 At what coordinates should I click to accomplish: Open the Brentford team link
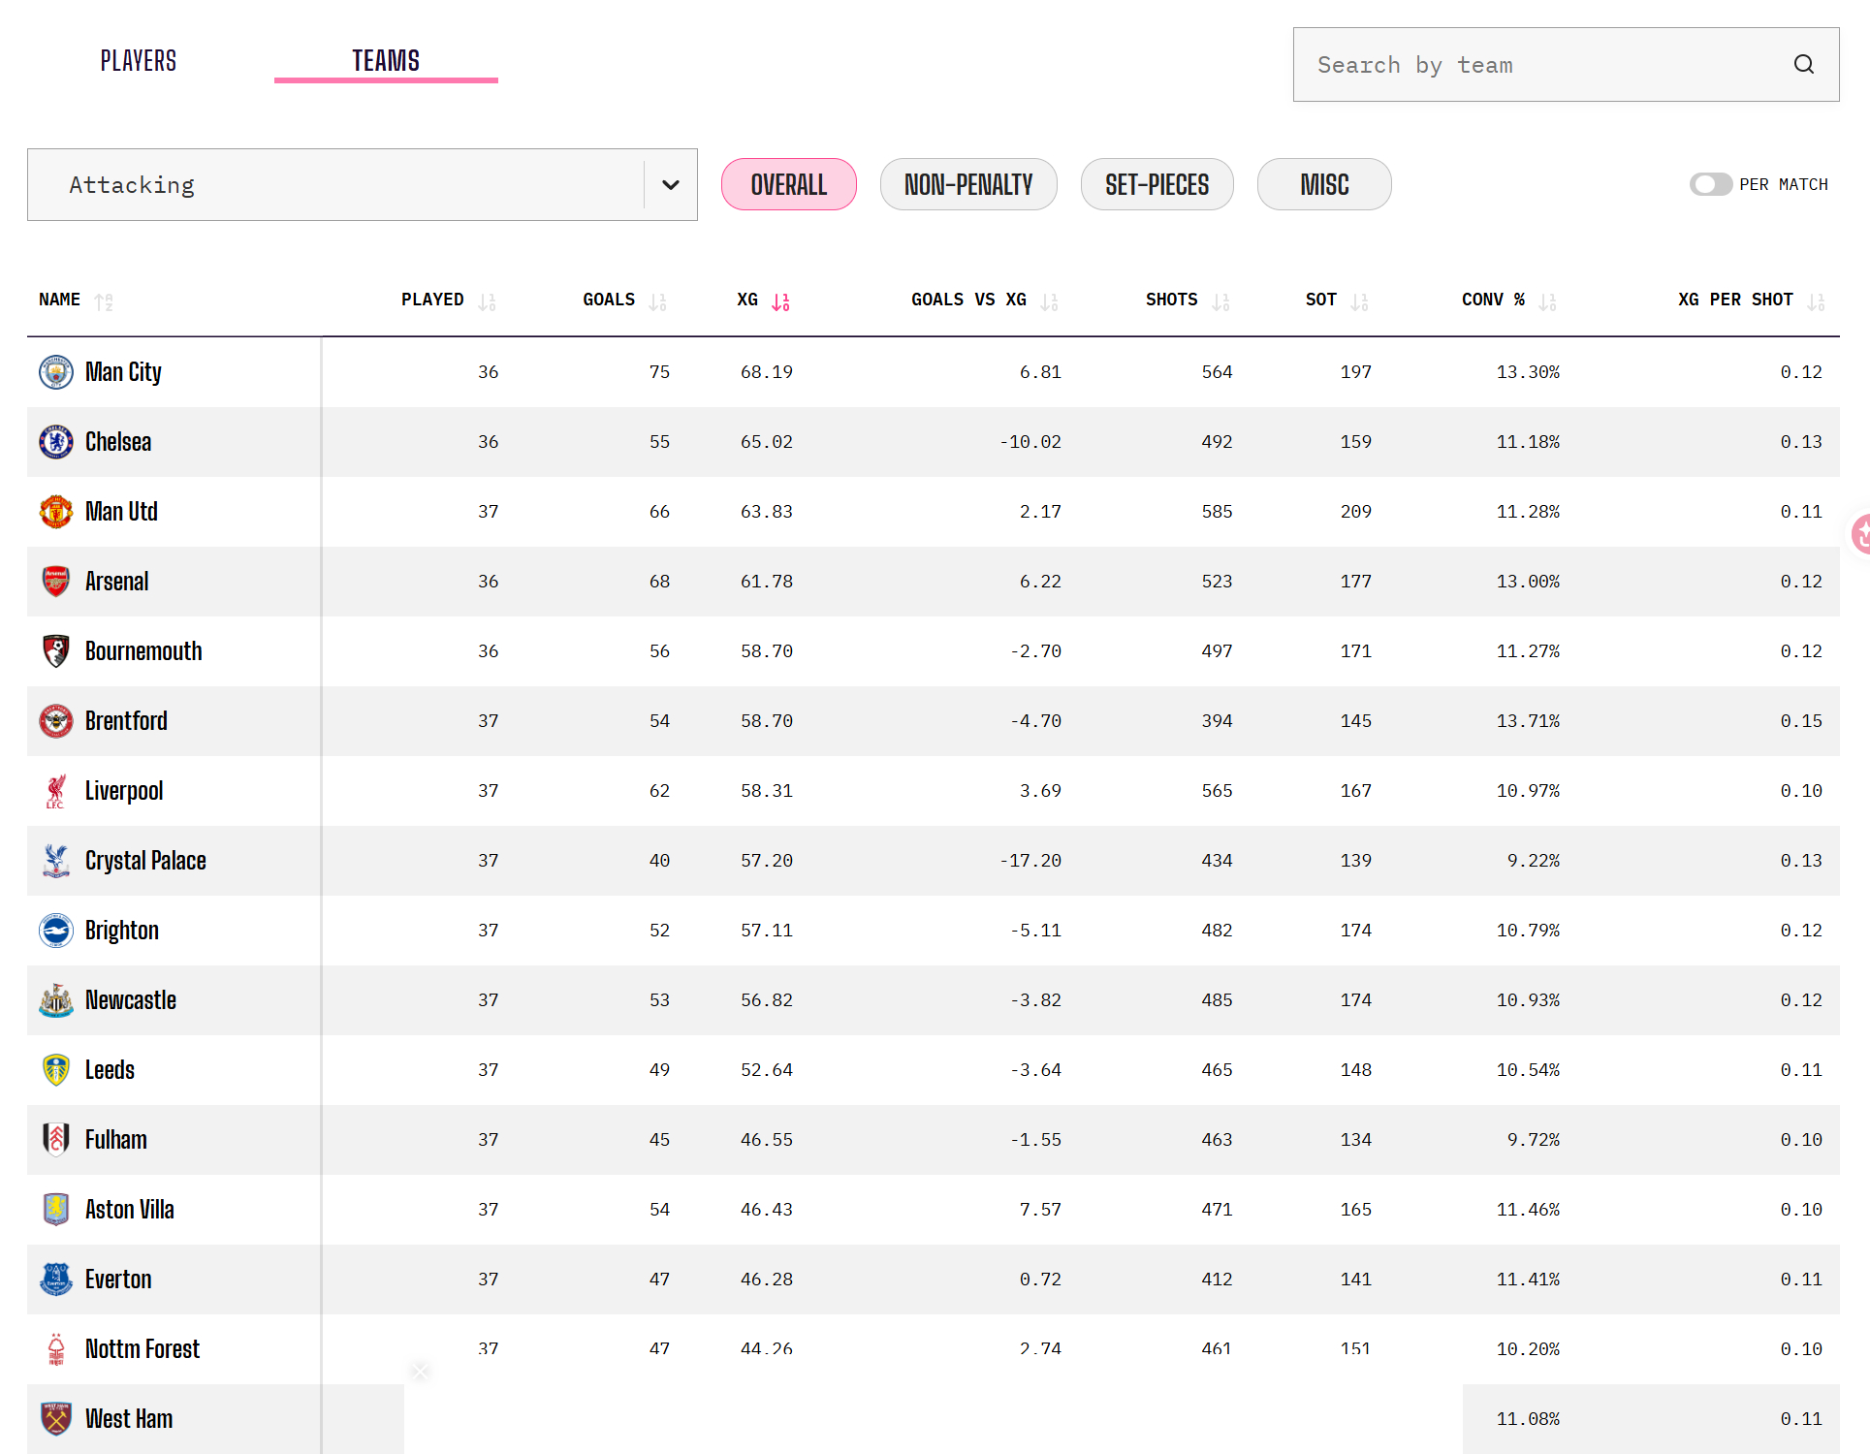126,721
